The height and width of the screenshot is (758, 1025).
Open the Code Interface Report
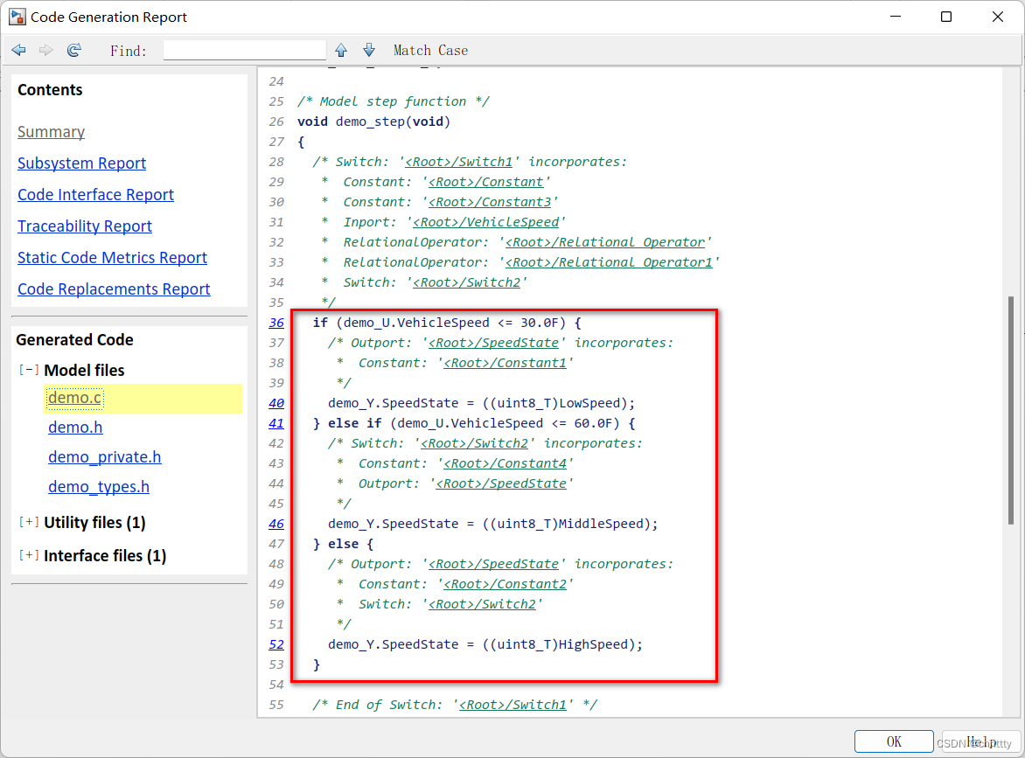click(x=95, y=195)
